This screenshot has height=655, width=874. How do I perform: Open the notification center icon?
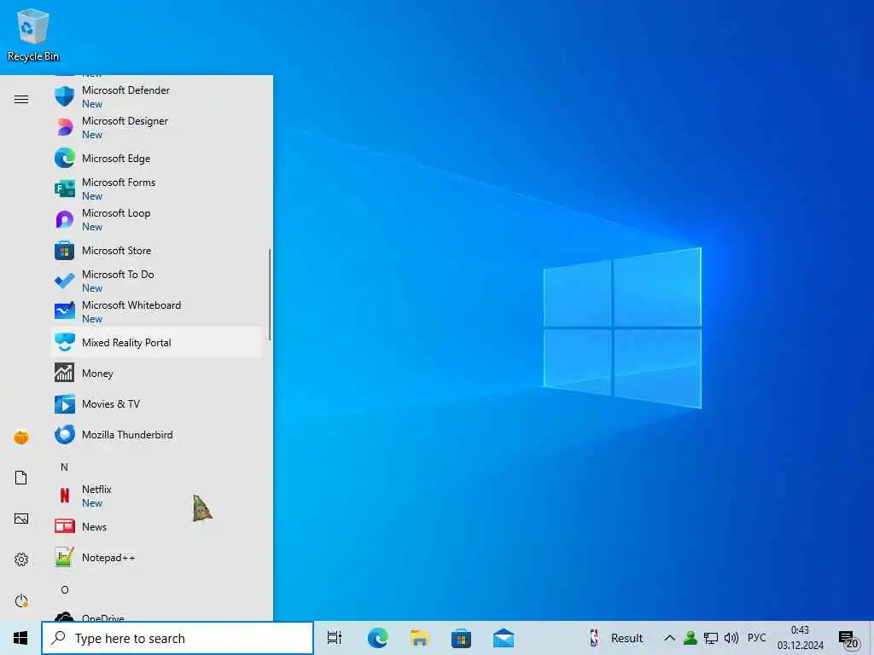[848, 639]
